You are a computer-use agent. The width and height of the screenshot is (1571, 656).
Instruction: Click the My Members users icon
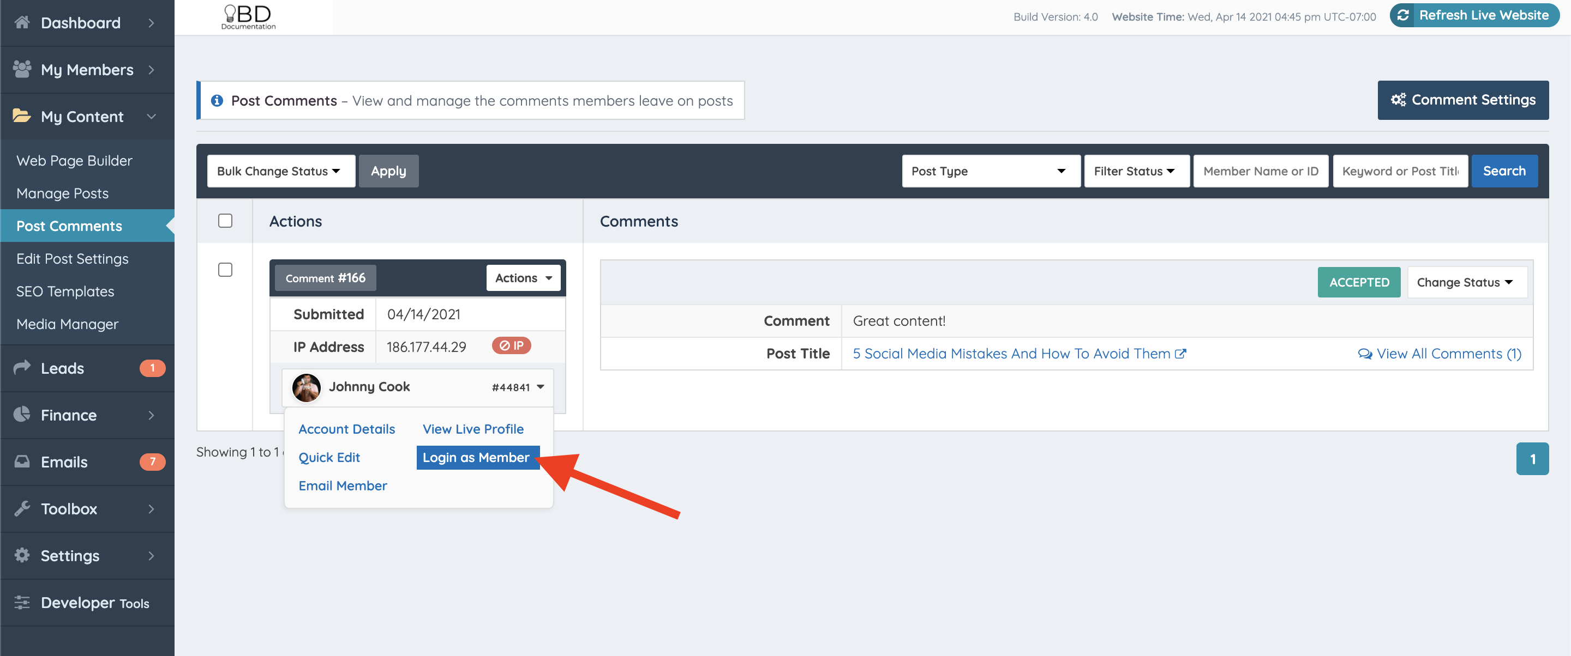[22, 69]
